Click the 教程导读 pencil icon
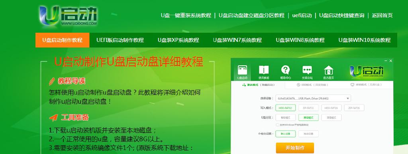 (x=52, y=81)
